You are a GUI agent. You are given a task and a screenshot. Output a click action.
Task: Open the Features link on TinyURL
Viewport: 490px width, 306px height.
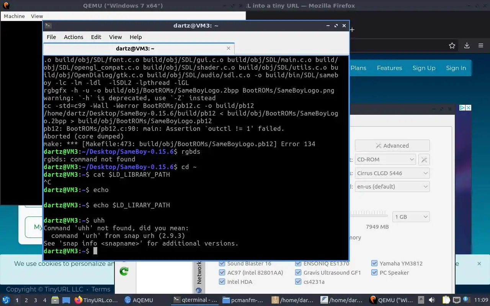tap(389, 68)
